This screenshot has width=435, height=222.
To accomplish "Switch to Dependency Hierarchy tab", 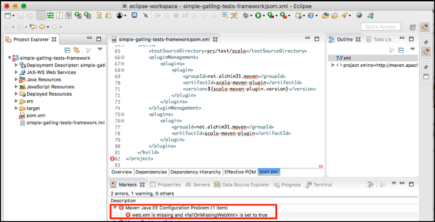I will tap(196, 172).
